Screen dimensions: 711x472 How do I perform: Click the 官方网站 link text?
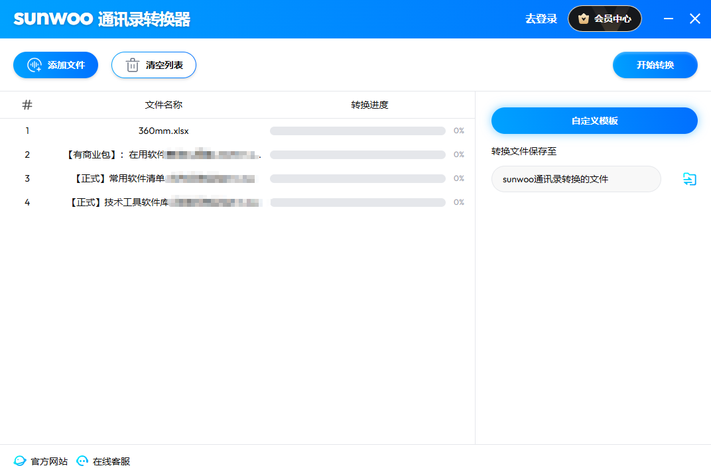49,461
